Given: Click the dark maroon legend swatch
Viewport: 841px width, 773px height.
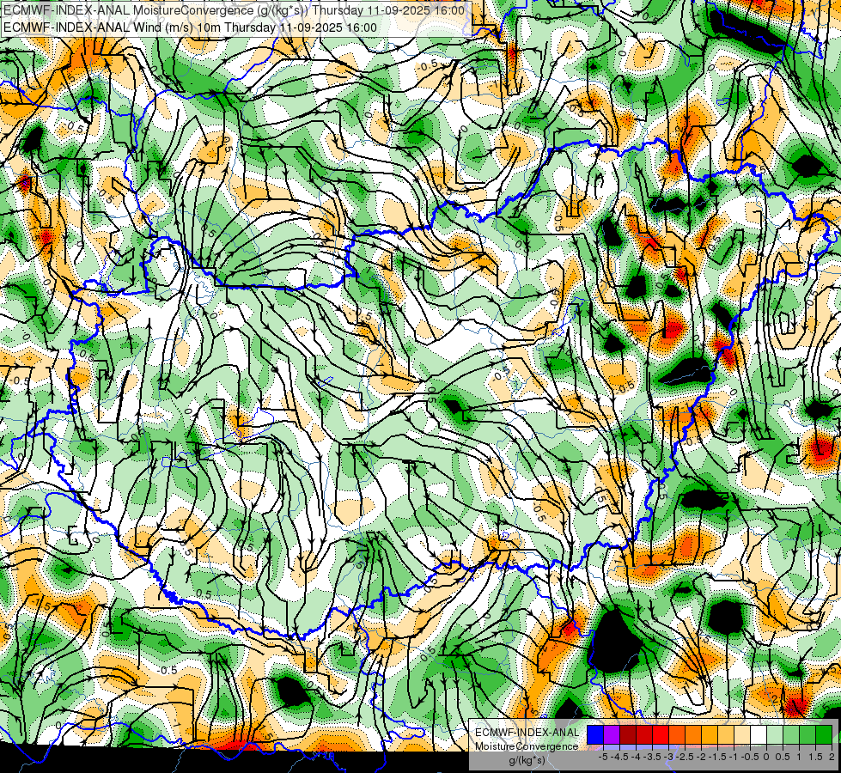Looking at the screenshot, I should coord(628,735).
